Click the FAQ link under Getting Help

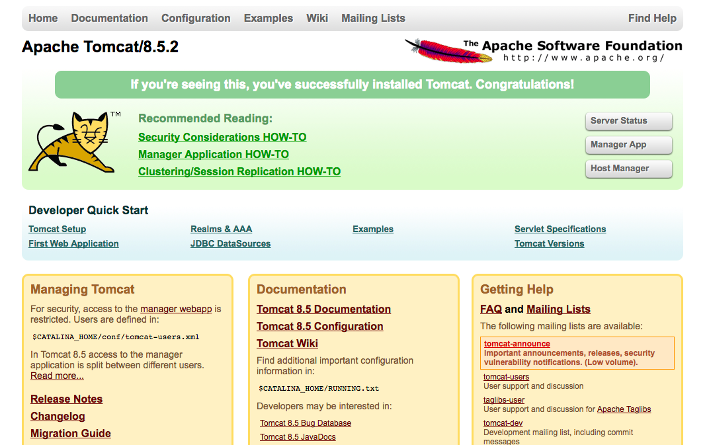click(x=491, y=309)
